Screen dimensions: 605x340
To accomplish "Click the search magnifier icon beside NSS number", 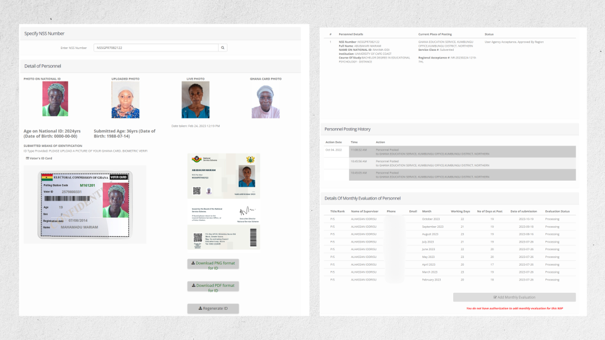I will click(223, 48).
